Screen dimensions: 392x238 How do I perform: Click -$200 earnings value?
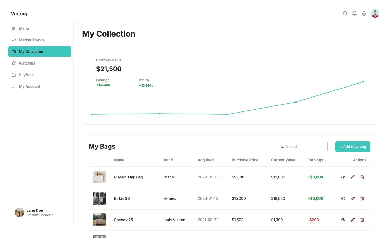313,220
